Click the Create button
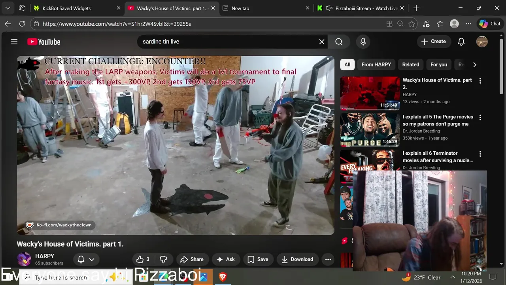The width and height of the screenshot is (506, 285). coord(434,42)
